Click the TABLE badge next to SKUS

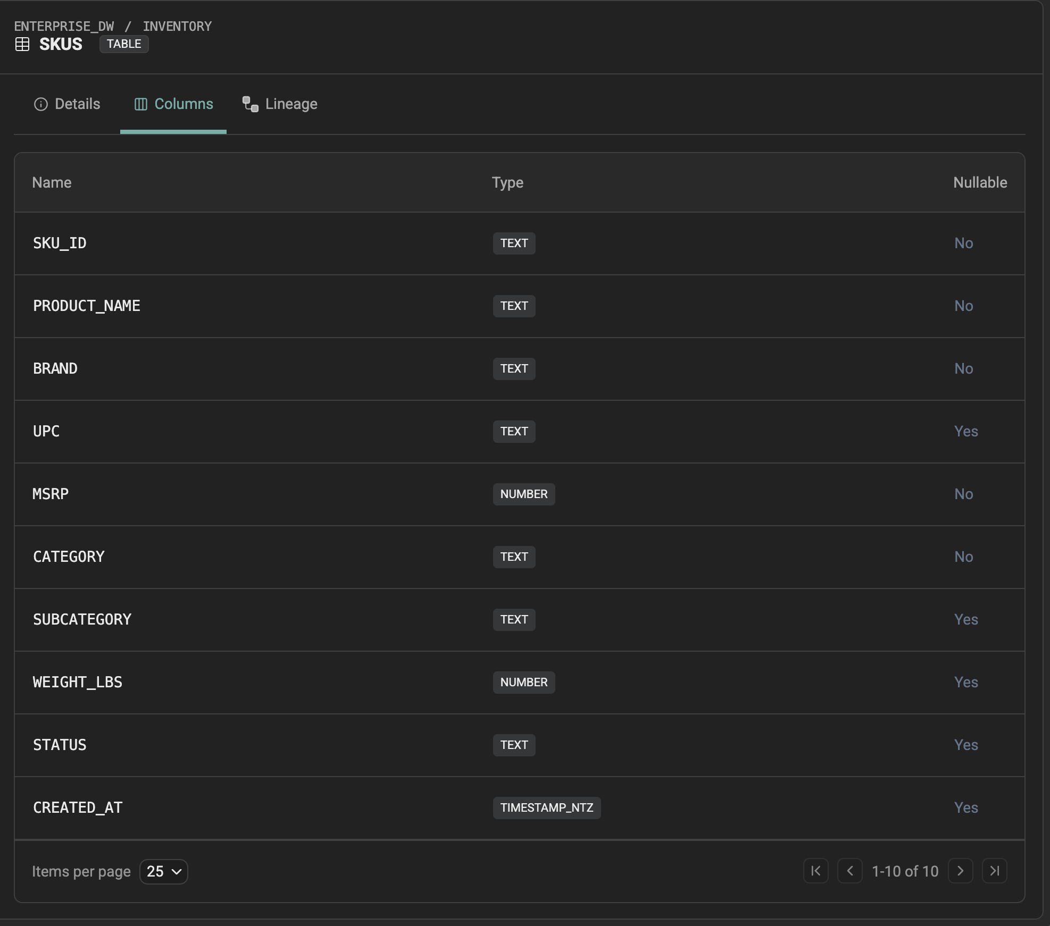124,44
